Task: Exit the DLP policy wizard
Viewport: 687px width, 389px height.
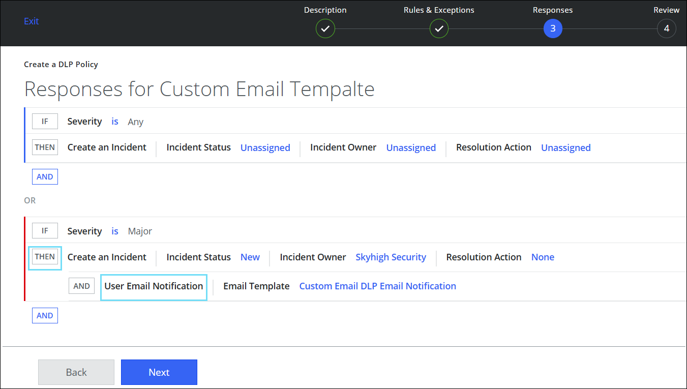Action: tap(32, 21)
